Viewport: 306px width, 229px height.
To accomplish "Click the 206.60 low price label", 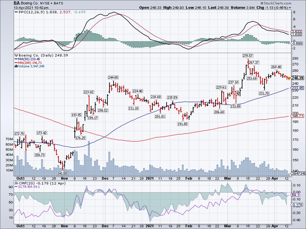I will [219, 112].
